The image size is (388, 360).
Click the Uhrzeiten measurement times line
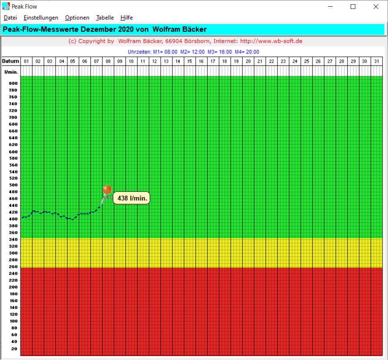click(193, 52)
